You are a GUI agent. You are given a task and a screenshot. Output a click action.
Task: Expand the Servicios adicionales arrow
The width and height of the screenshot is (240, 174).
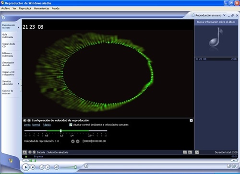click(19, 84)
